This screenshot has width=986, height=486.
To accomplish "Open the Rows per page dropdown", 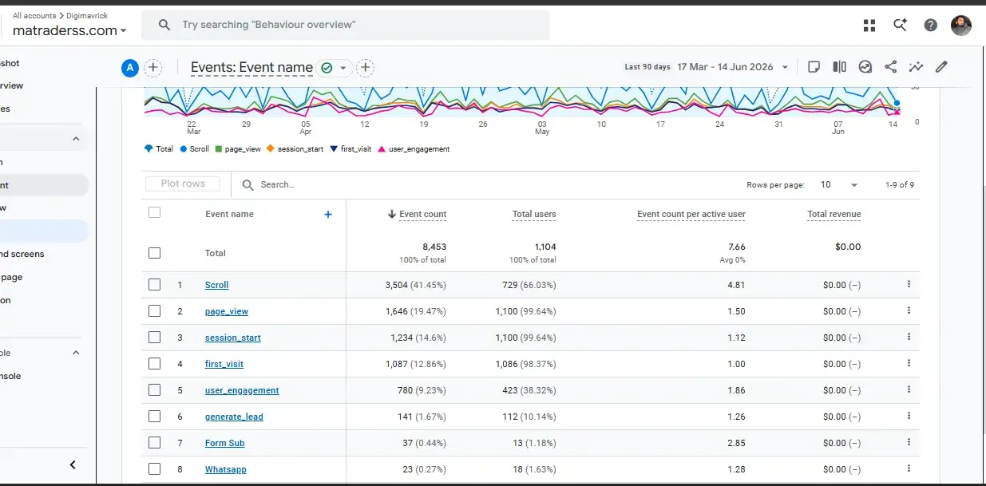I will click(x=839, y=184).
